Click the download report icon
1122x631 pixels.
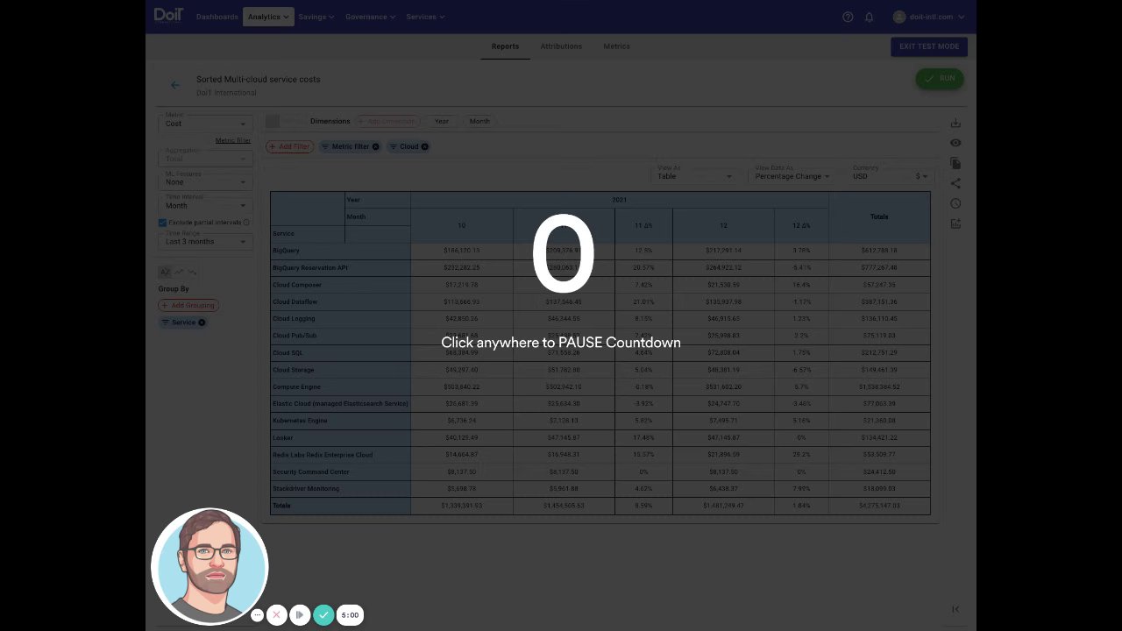955,123
